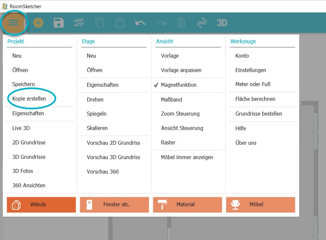Viewport: 326px width, 240px height.
Task: Select Vorschau 360 in Etage column
Action: pos(103,172)
